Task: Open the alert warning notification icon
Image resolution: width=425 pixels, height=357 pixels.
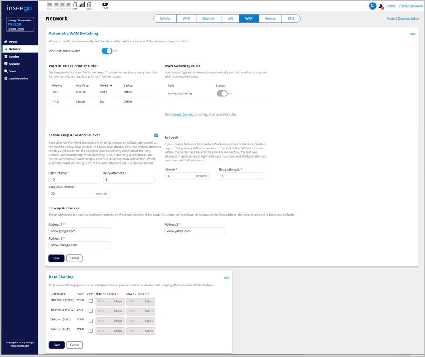Action: [x=381, y=6]
